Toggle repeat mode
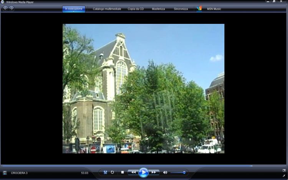 [112, 172]
